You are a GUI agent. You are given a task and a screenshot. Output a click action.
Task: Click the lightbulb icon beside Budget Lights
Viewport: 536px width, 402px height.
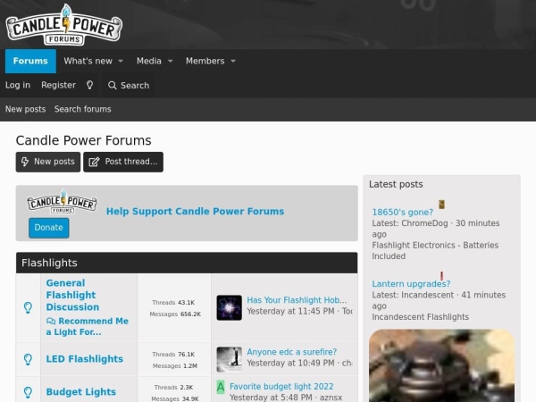tap(28, 392)
